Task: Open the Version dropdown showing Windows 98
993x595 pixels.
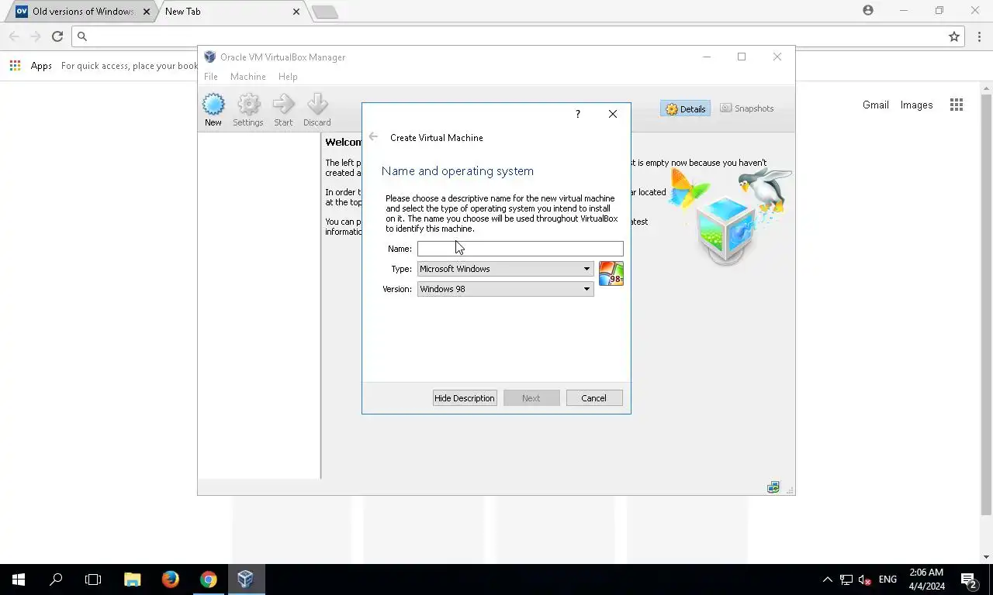Action: [505, 289]
